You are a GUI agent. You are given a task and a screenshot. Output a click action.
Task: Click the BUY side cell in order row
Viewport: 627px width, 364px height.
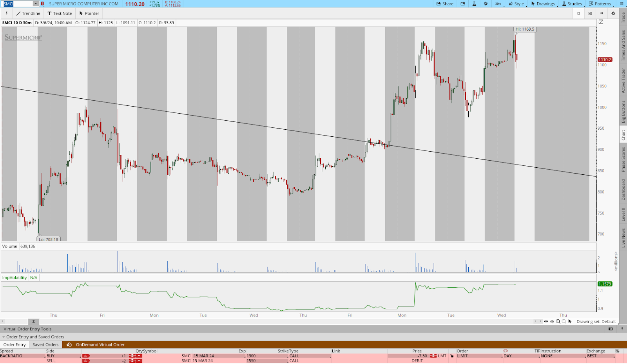[x=63, y=356]
